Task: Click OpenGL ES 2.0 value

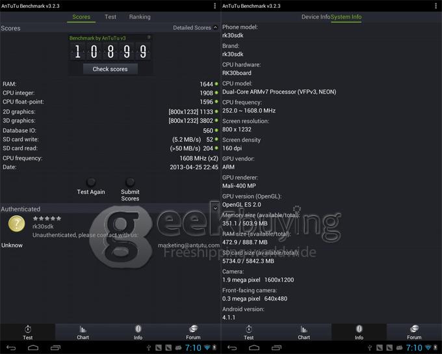Action: (x=242, y=204)
